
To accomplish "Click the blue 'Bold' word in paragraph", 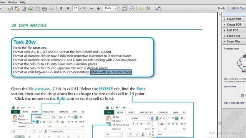I will (61, 99).
